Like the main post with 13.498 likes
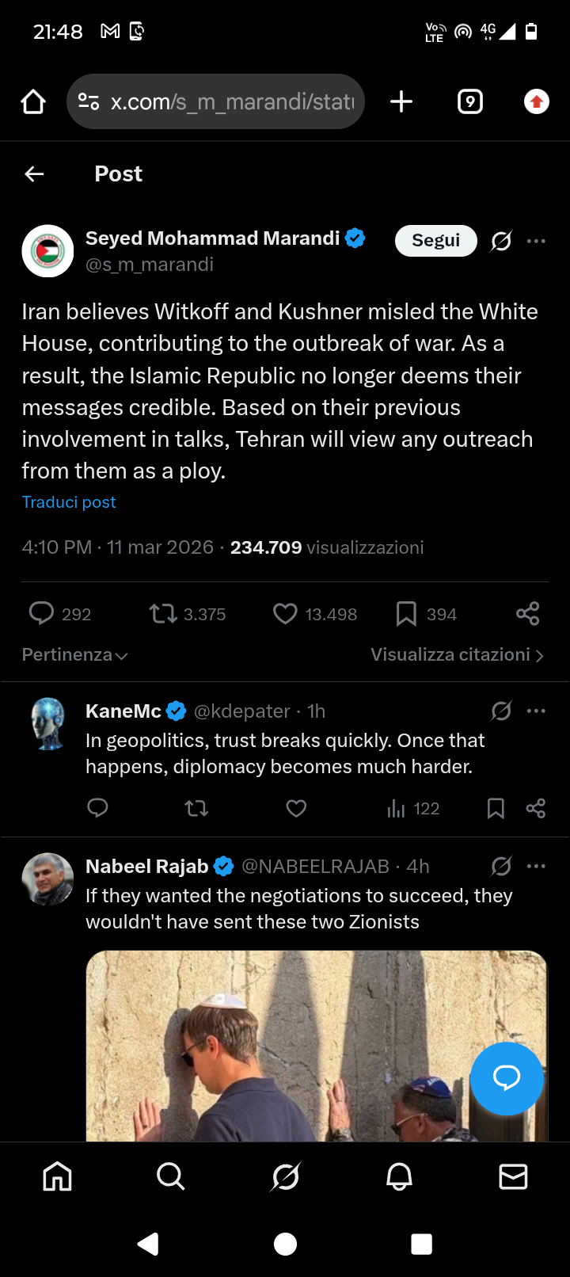Viewport: 570px width, 1277px height. pos(315,614)
